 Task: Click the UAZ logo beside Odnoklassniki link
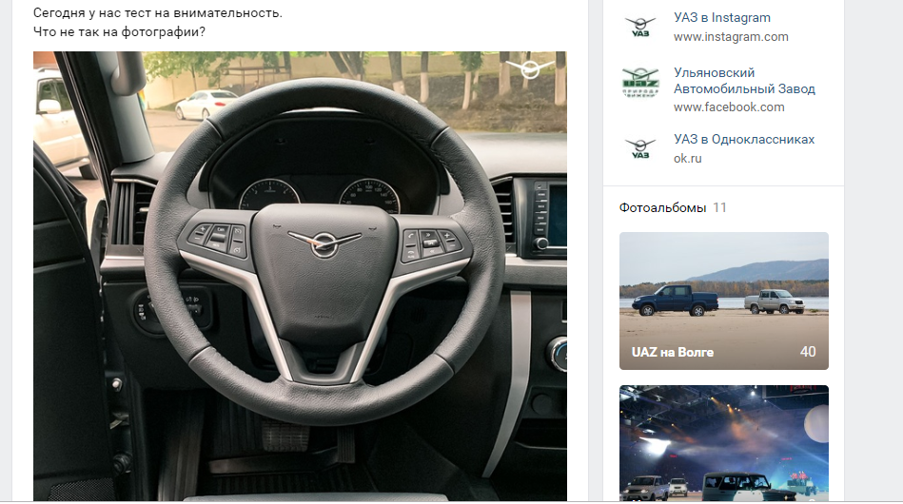[x=640, y=148]
